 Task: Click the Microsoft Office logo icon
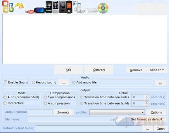click(x=8, y=7)
